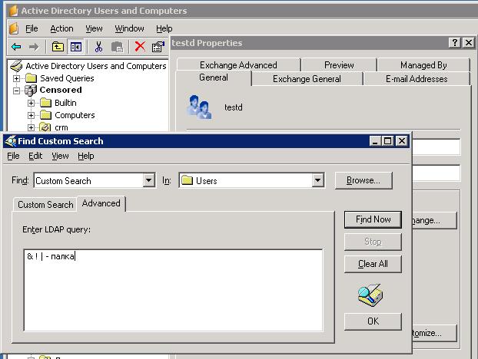This screenshot has width=478, height=359.
Task: Click the crm organizational unit icon
Action: [45, 127]
